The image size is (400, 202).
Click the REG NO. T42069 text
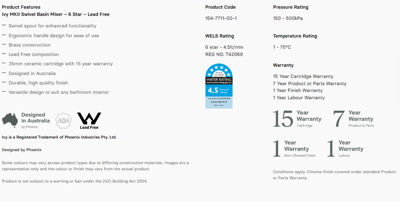pos(224,55)
